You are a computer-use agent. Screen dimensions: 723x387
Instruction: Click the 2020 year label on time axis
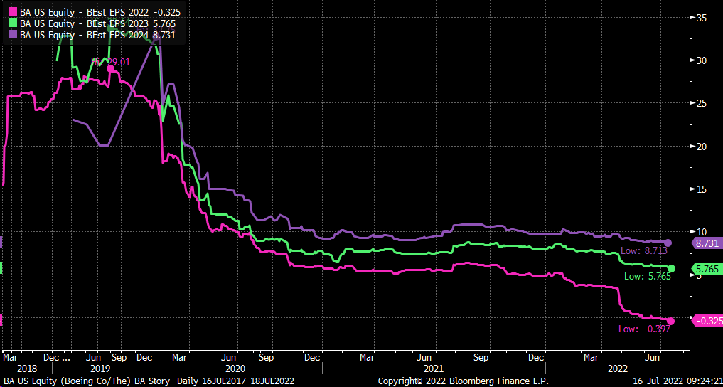[234, 369]
